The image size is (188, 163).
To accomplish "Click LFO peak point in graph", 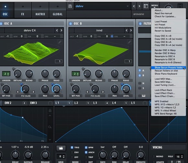I will pos(122,108).
